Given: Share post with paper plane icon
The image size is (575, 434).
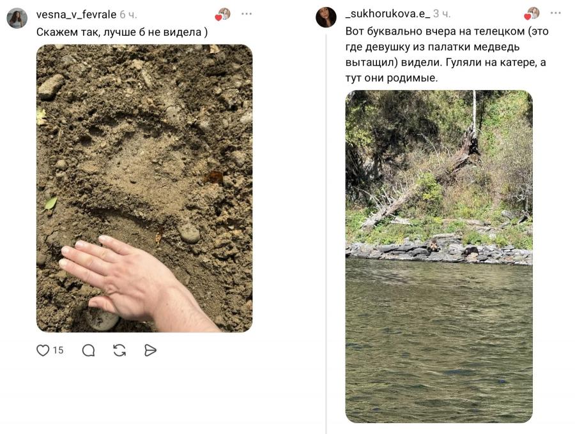Looking at the screenshot, I should pos(150,350).
